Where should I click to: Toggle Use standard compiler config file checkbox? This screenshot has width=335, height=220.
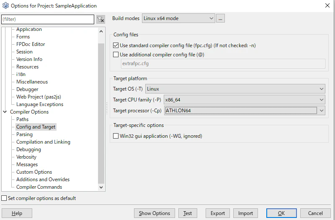[116, 46]
